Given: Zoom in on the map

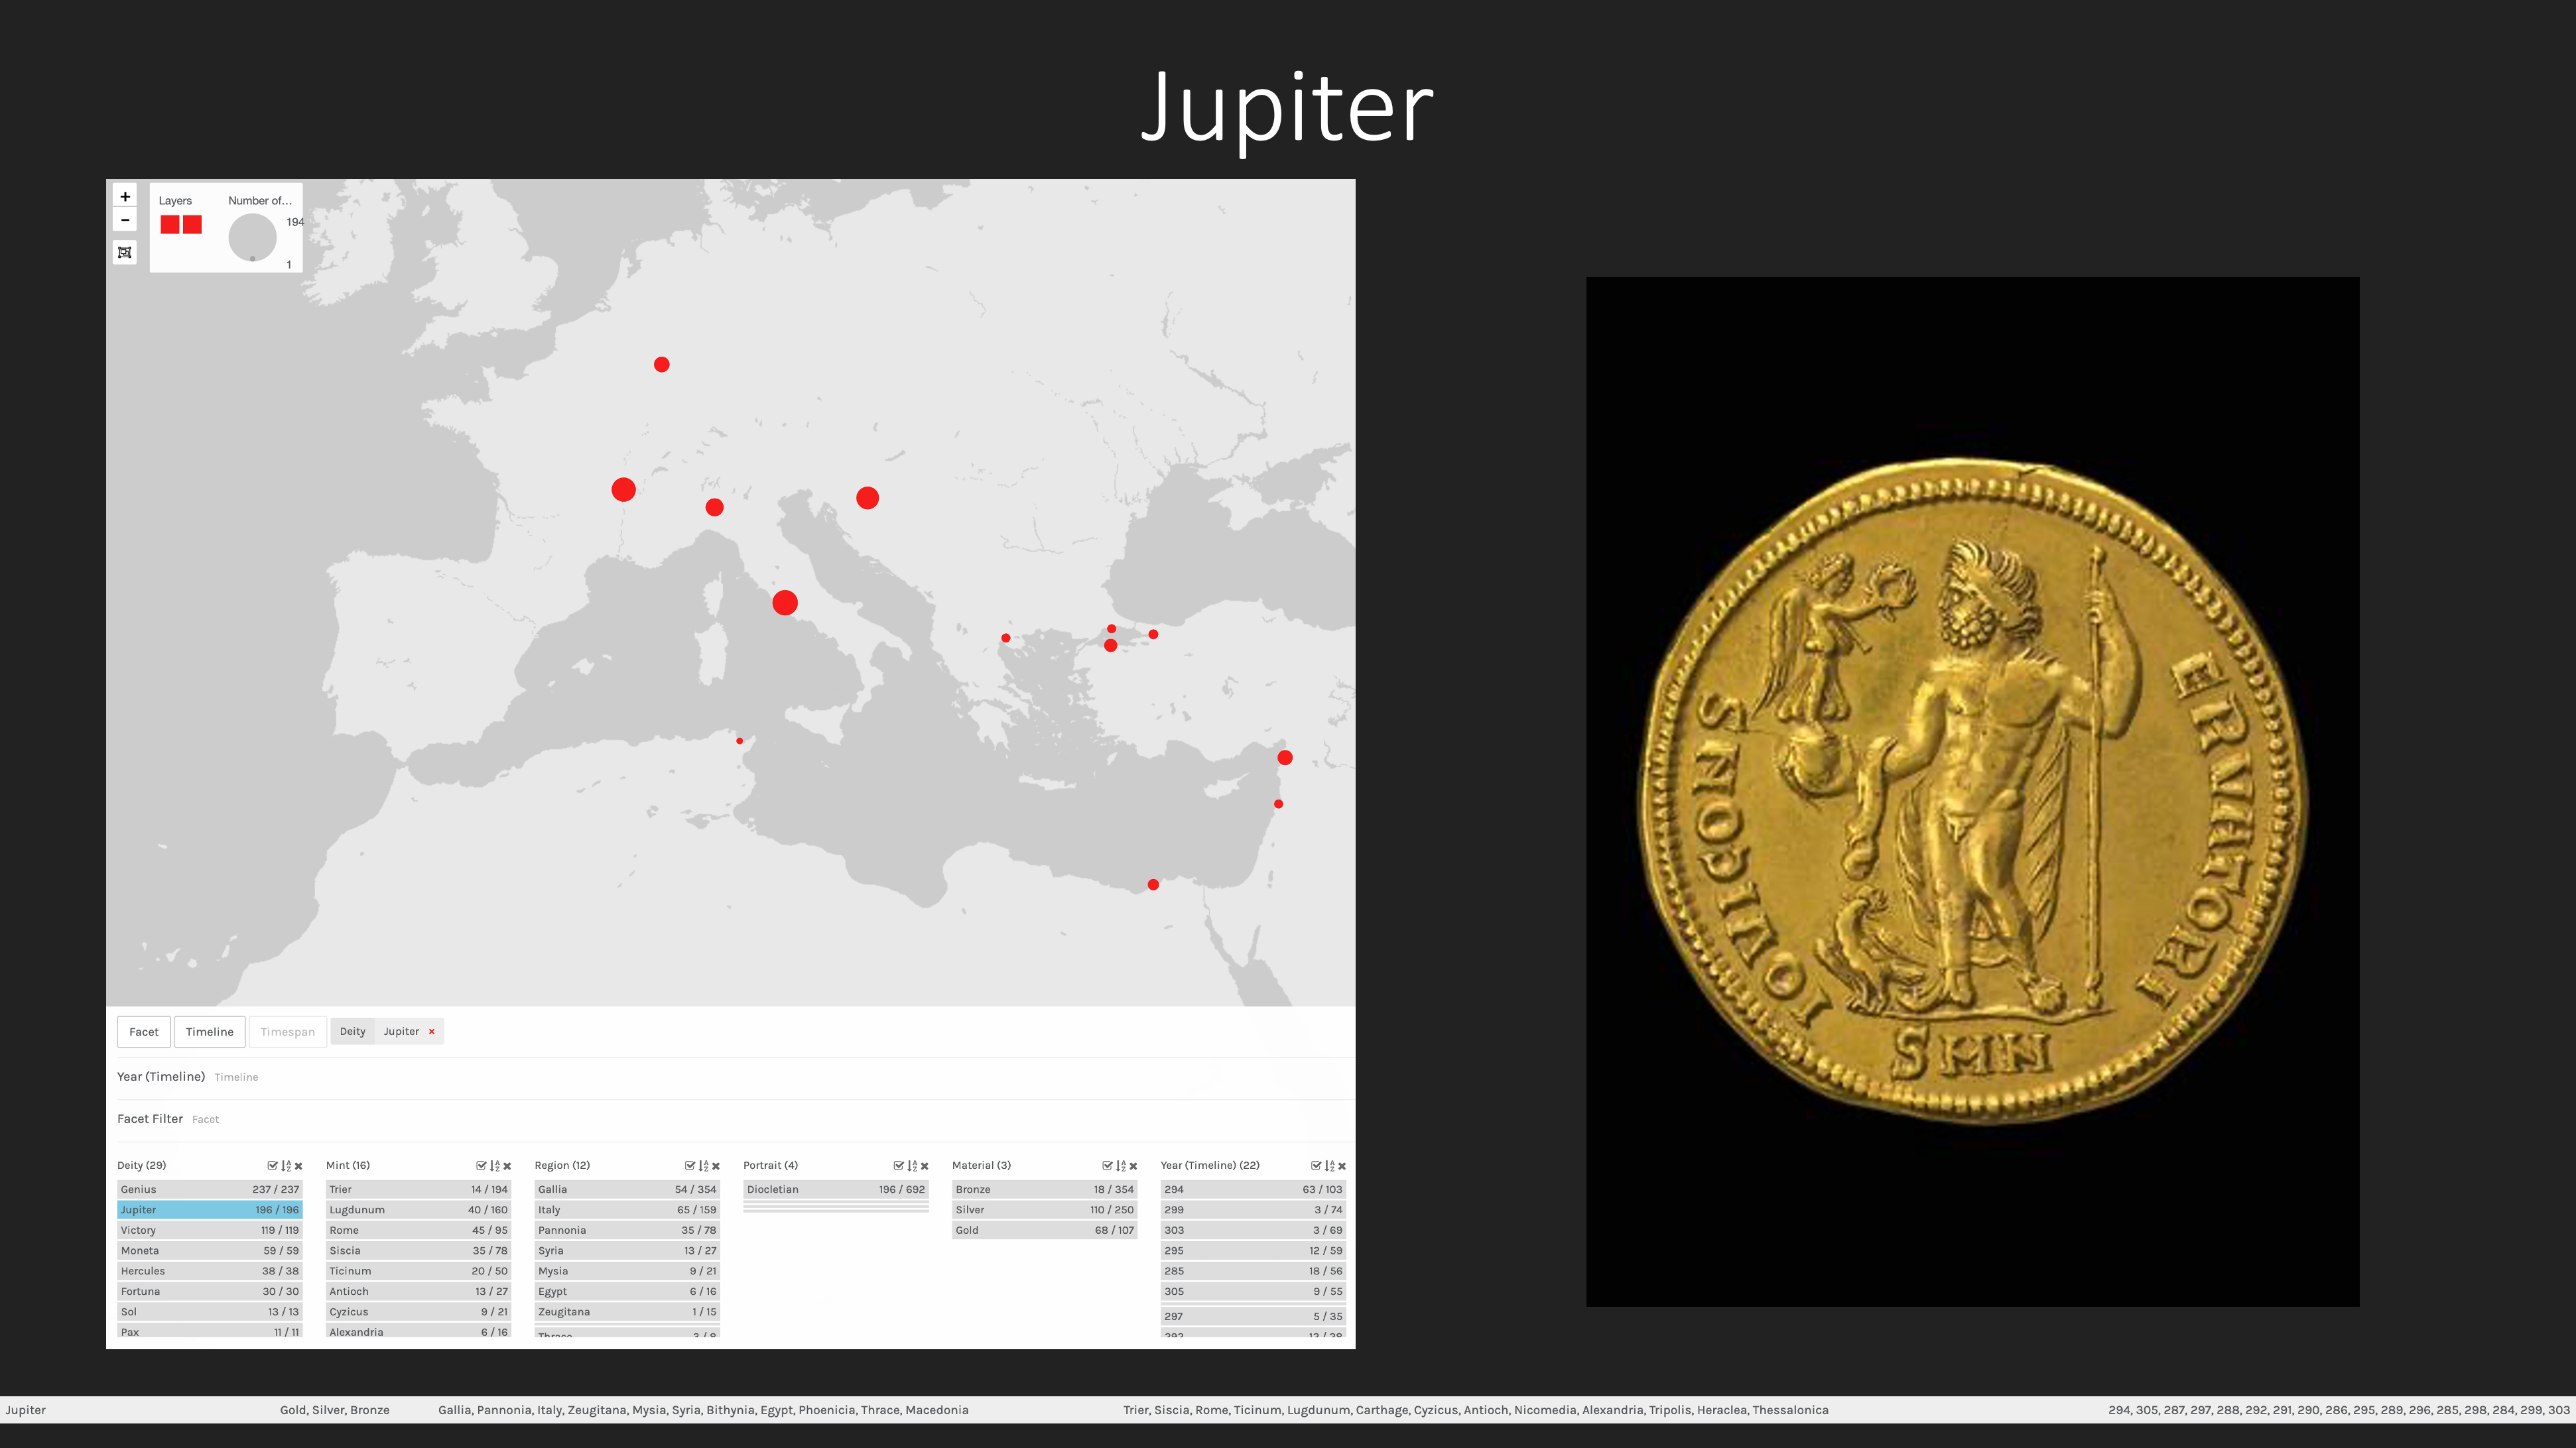Looking at the screenshot, I should tap(125, 197).
